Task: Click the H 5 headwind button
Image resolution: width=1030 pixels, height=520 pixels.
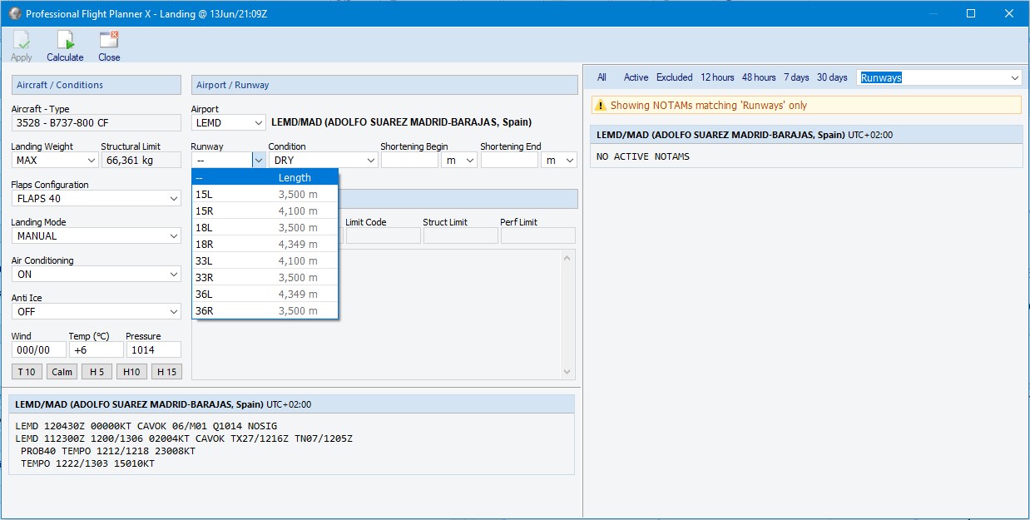Action: click(97, 372)
